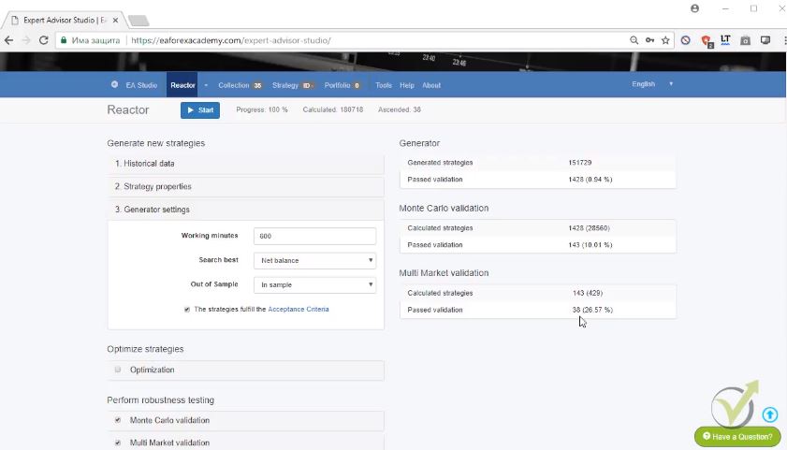
Task: Click the Working minutes input field
Action: (314, 236)
